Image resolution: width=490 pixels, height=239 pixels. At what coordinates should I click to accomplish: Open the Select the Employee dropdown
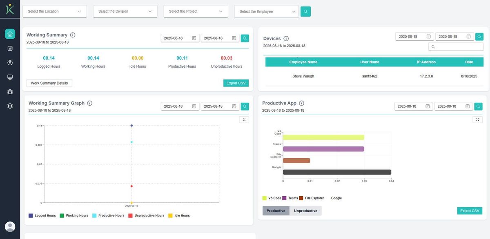coord(267,12)
